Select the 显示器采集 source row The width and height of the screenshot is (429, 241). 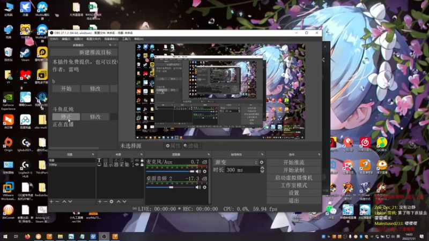(120, 164)
